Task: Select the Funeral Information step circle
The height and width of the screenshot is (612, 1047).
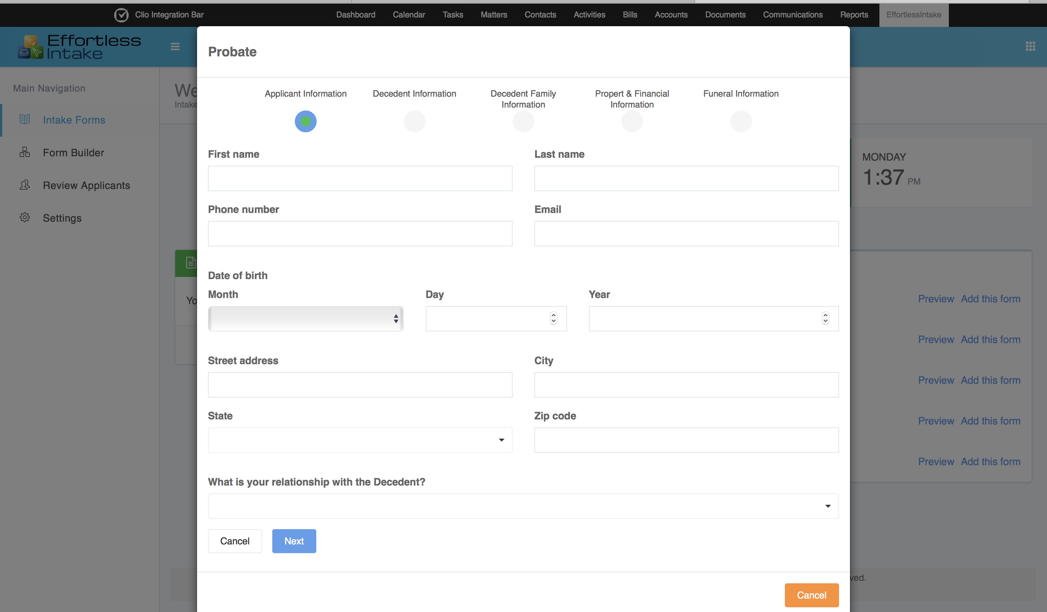Action: click(x=741, y=121)
